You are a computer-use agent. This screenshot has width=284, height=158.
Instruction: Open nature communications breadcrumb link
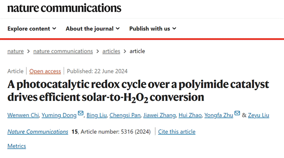[x=63, y=51]
